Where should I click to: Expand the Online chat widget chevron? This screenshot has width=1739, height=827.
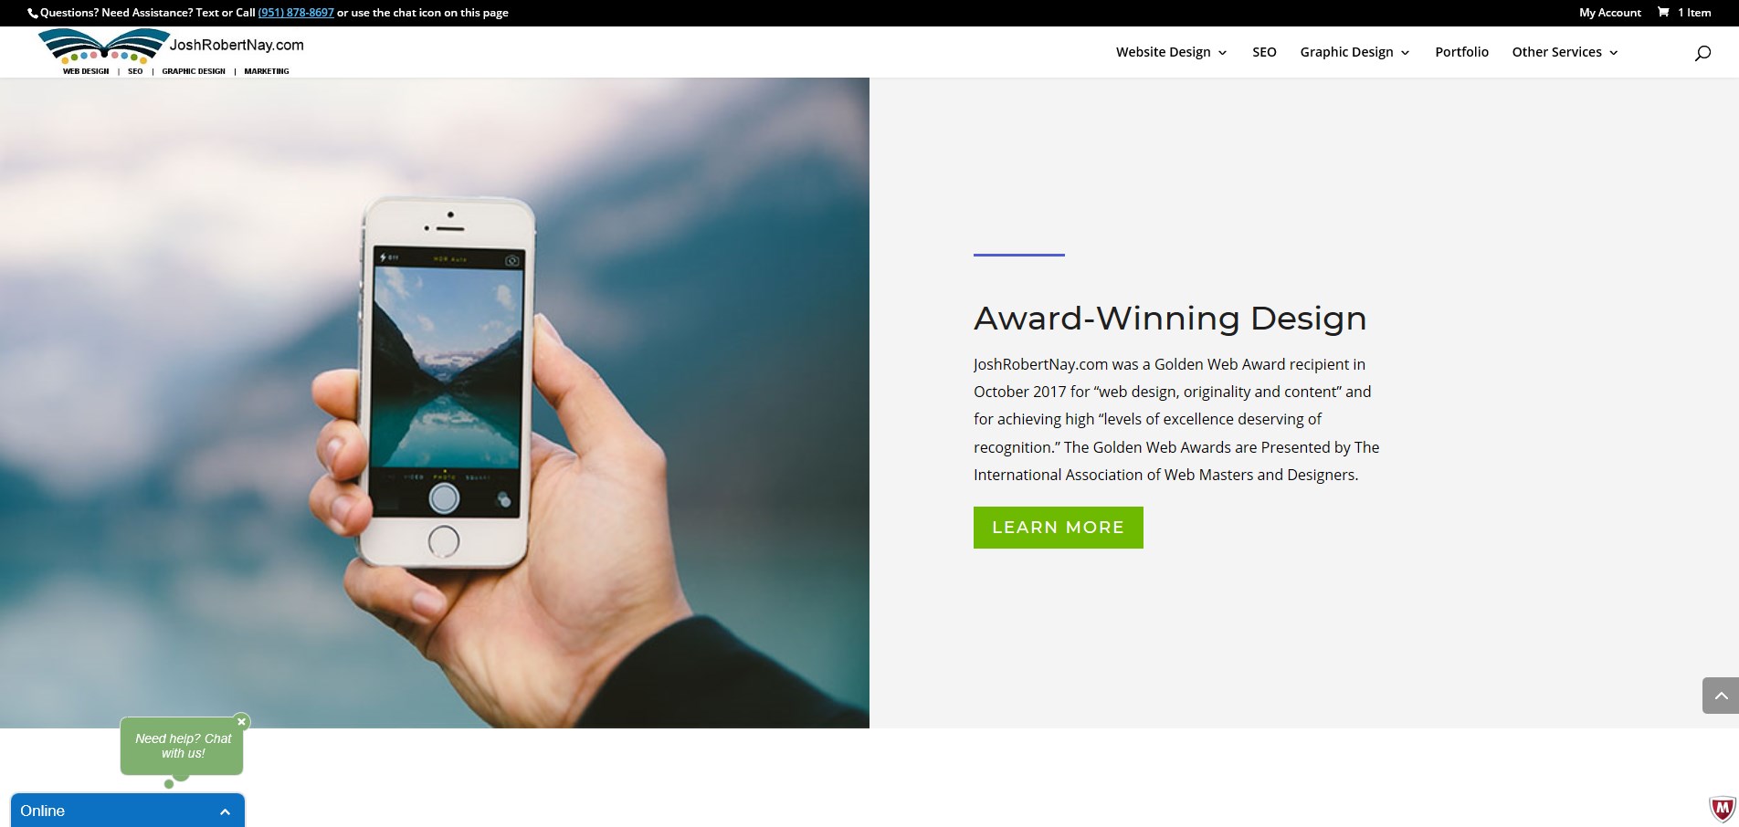click(x=225, y=811)
